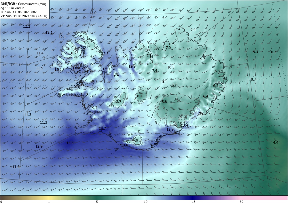
Task: Select the 6.2 value east of Iceland
Action: 256,52
